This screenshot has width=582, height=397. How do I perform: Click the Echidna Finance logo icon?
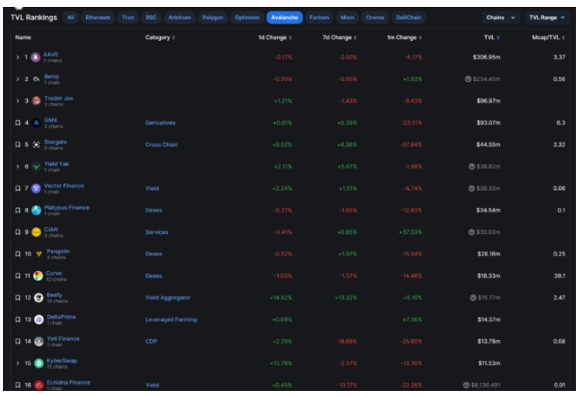[x=39, y=385]
